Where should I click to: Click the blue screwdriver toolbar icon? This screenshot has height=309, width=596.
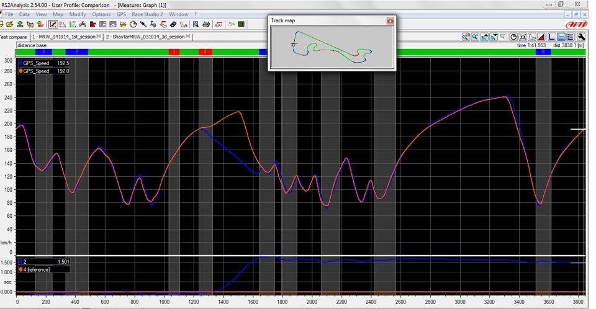coord(143,24)
